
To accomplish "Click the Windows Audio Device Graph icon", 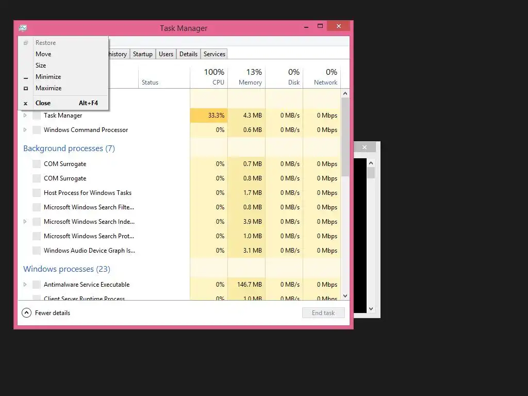I will pyautogui.click(x=37, y=251).
